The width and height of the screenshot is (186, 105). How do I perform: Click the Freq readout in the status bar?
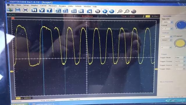[48, 101]
